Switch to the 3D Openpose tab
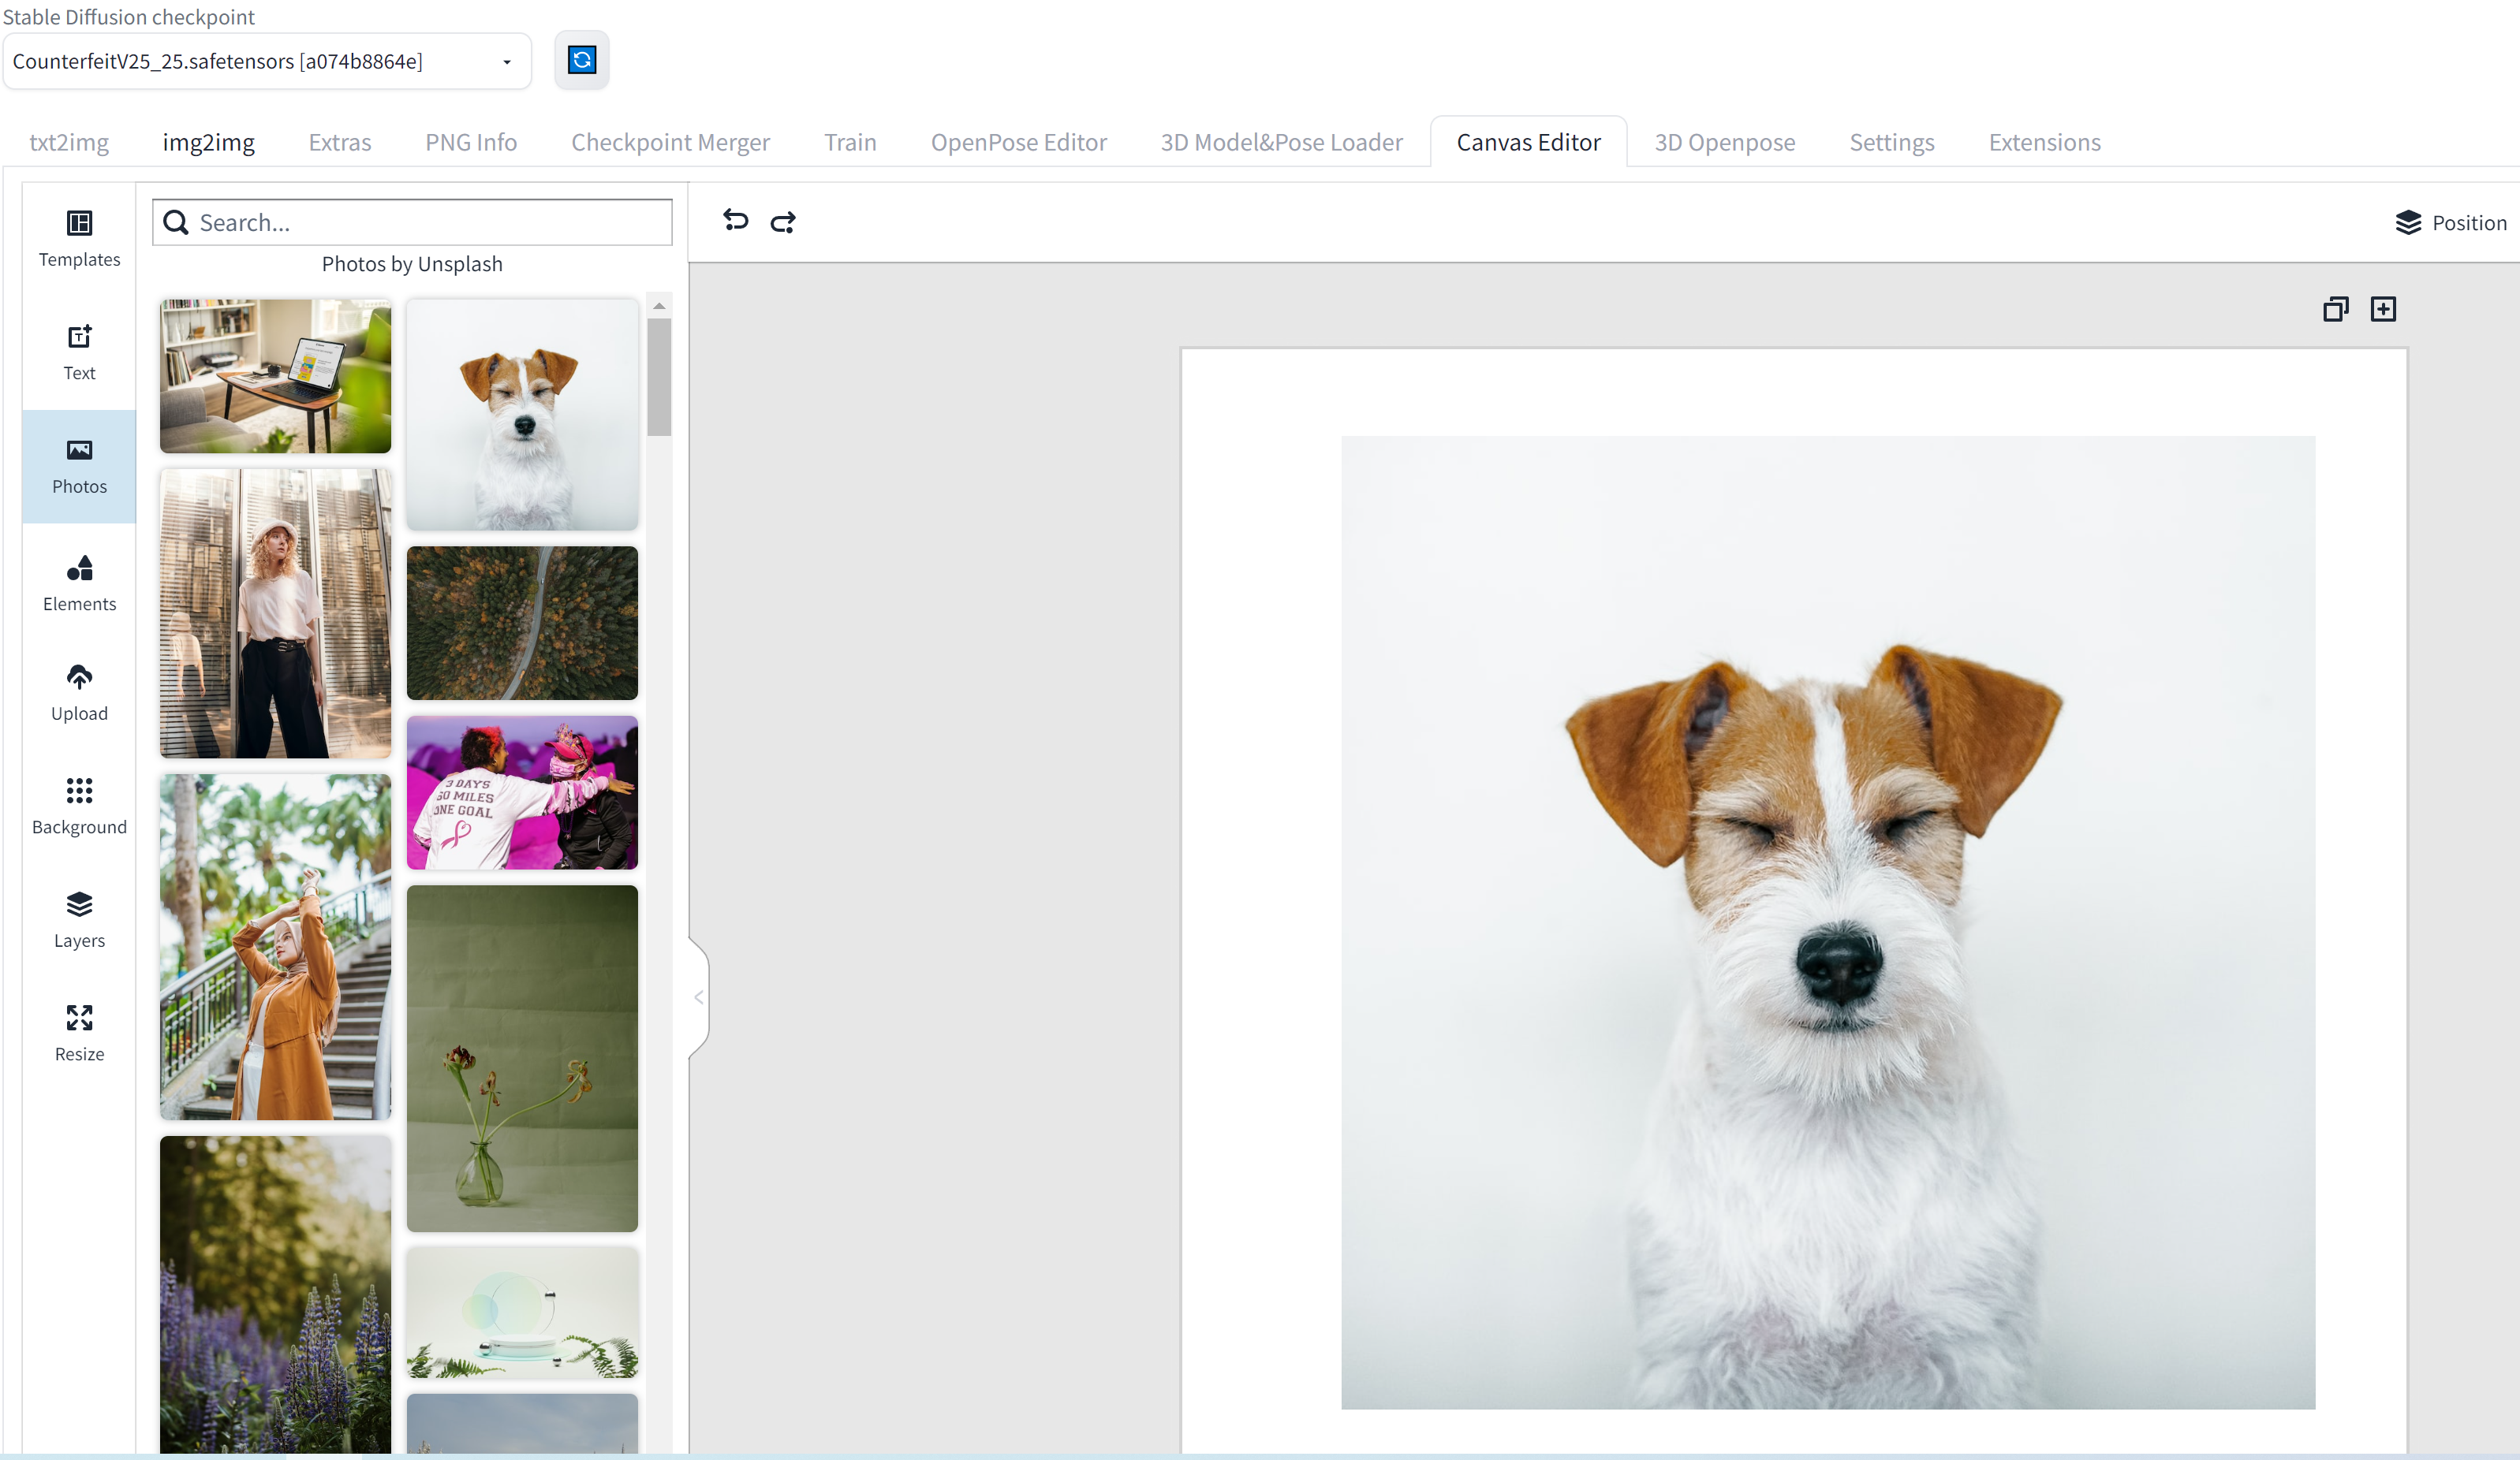The width and height of the screenshot is (2520, 1460). tap(1724, 142)
